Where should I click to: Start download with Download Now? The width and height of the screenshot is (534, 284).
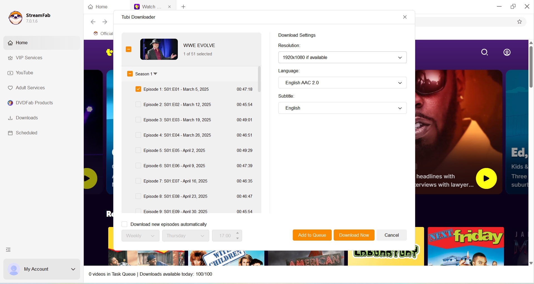pyautogui.click(x=354, y=235)
